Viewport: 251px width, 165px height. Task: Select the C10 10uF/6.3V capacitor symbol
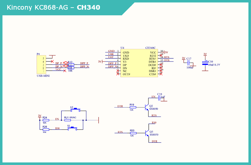[205, 63]
